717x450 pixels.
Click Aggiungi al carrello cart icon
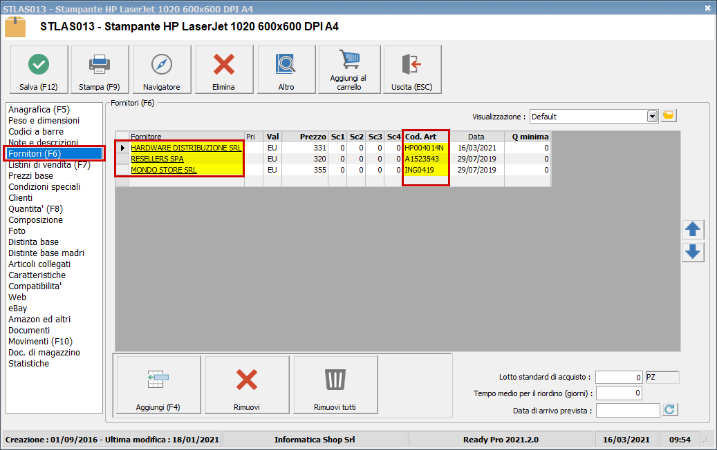348,61
